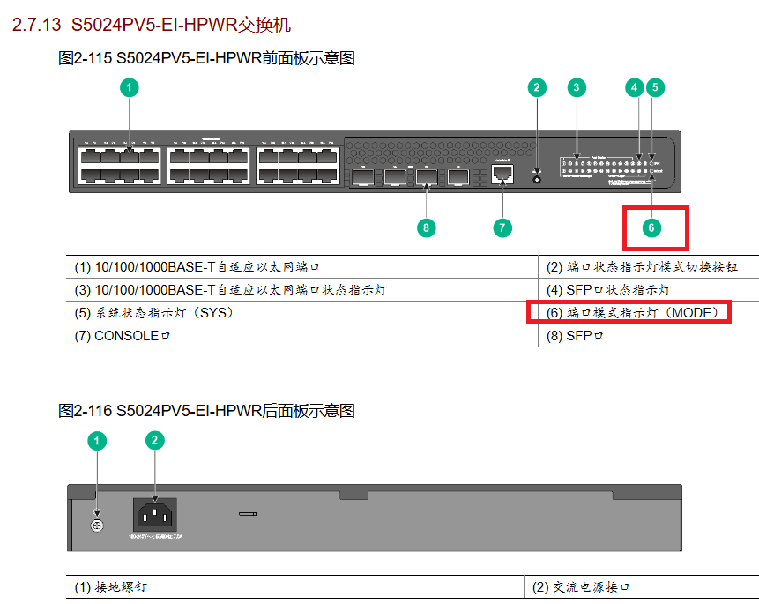Click green callout 3 above the LED panel
This screenshot has height=604, width=759.
[577, 87]
